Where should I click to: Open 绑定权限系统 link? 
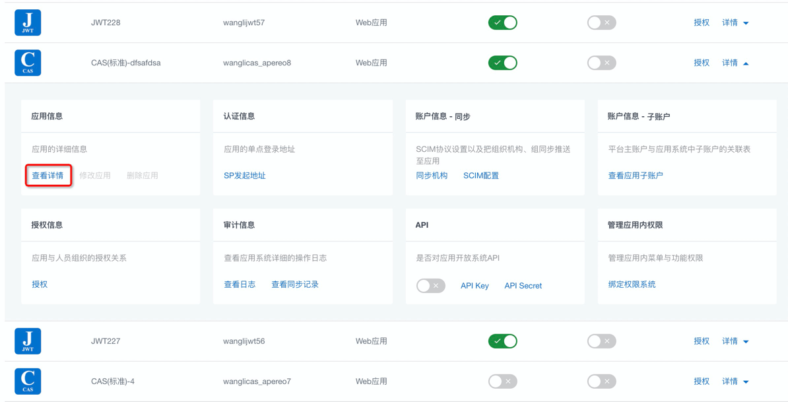coord(632,285)
